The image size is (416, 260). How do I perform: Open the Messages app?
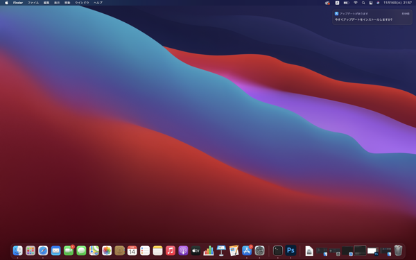(81, 250)
